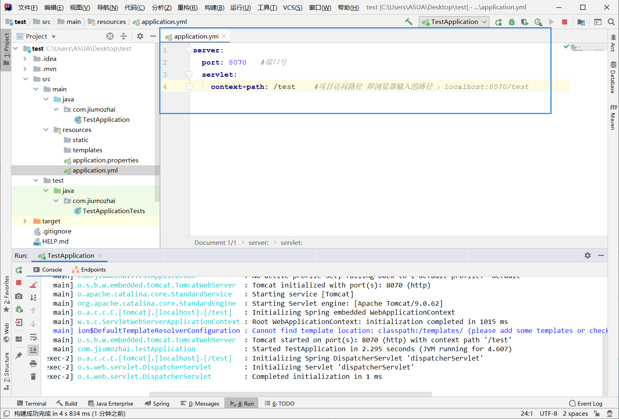The image size is (619, 419).
Task: Click the console horizontal scrollbar
Action: pyautogui.click(x=290, y=394)
